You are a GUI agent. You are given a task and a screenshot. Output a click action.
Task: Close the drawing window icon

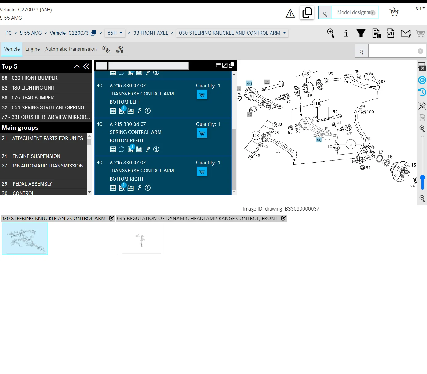click(422, 66)
